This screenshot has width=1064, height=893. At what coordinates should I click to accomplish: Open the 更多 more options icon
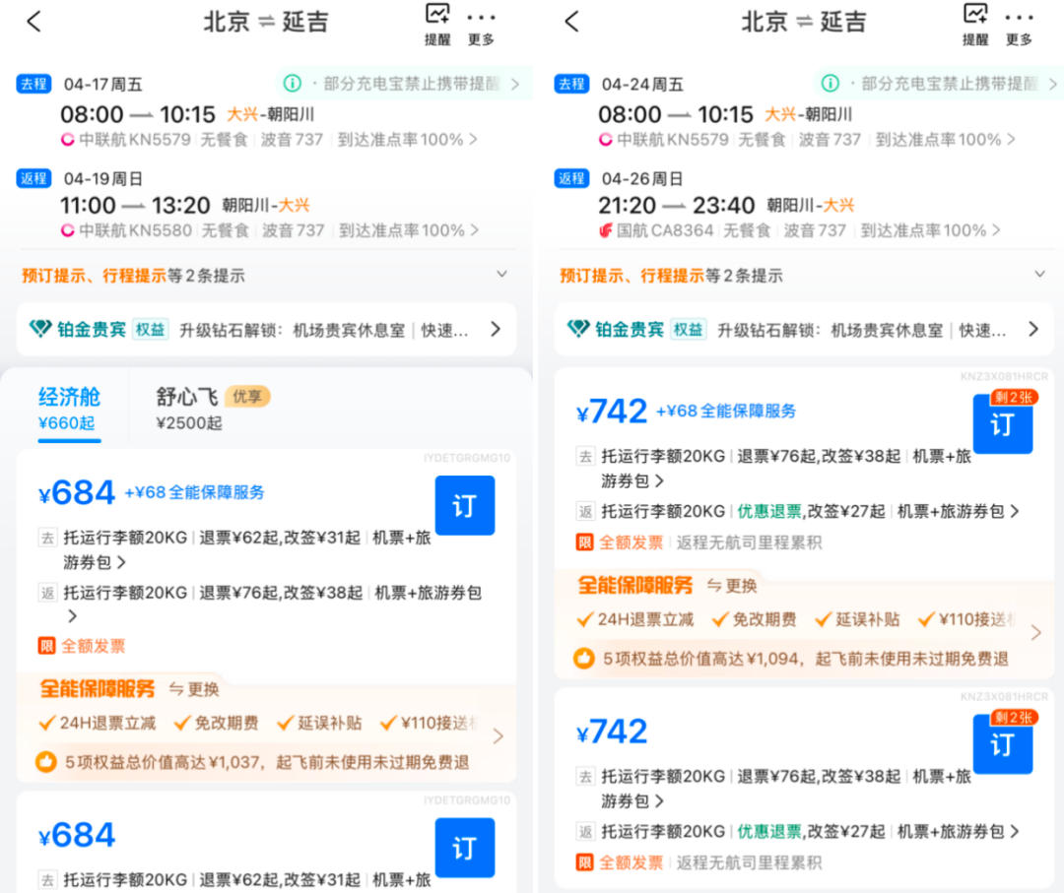click(482, 22)
